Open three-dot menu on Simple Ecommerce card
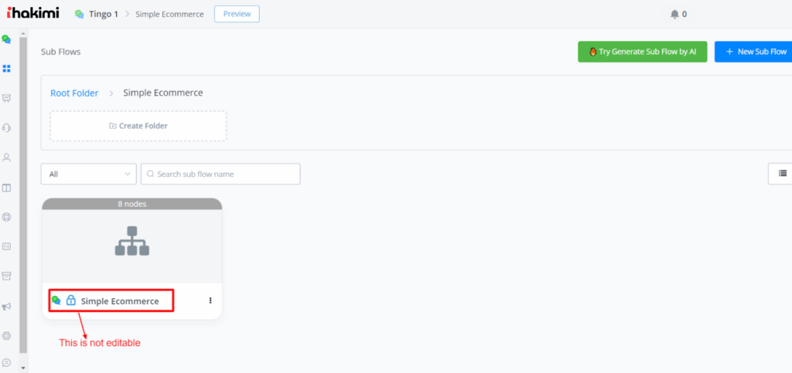Image resolution: width=792 pixels, height=373 pixels. pos(210,300)
